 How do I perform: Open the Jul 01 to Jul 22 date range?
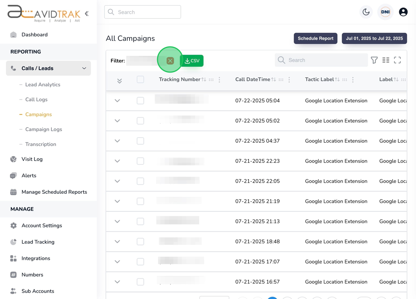374,39
